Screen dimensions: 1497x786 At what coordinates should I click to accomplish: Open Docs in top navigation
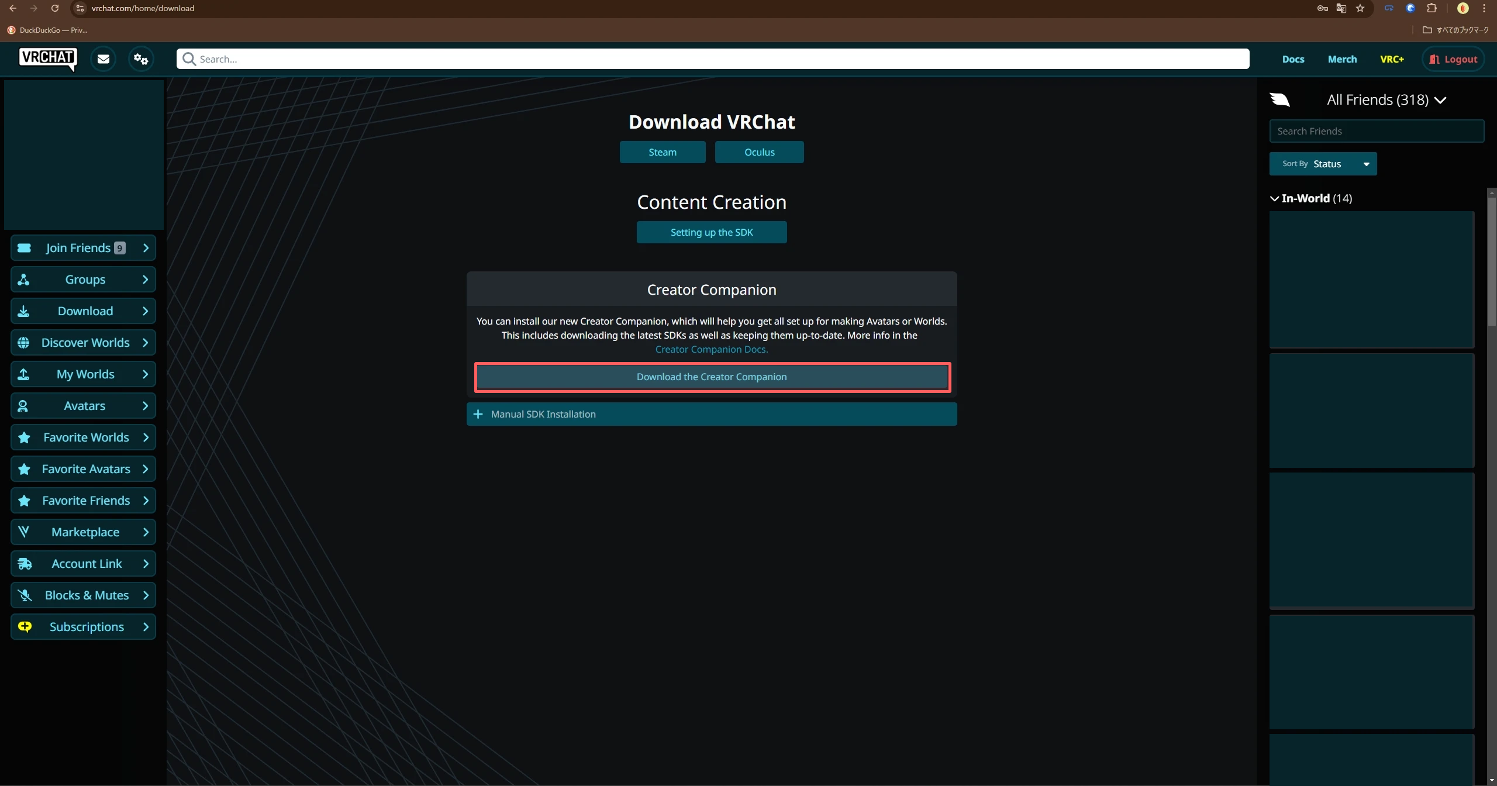click(1293, 59)
